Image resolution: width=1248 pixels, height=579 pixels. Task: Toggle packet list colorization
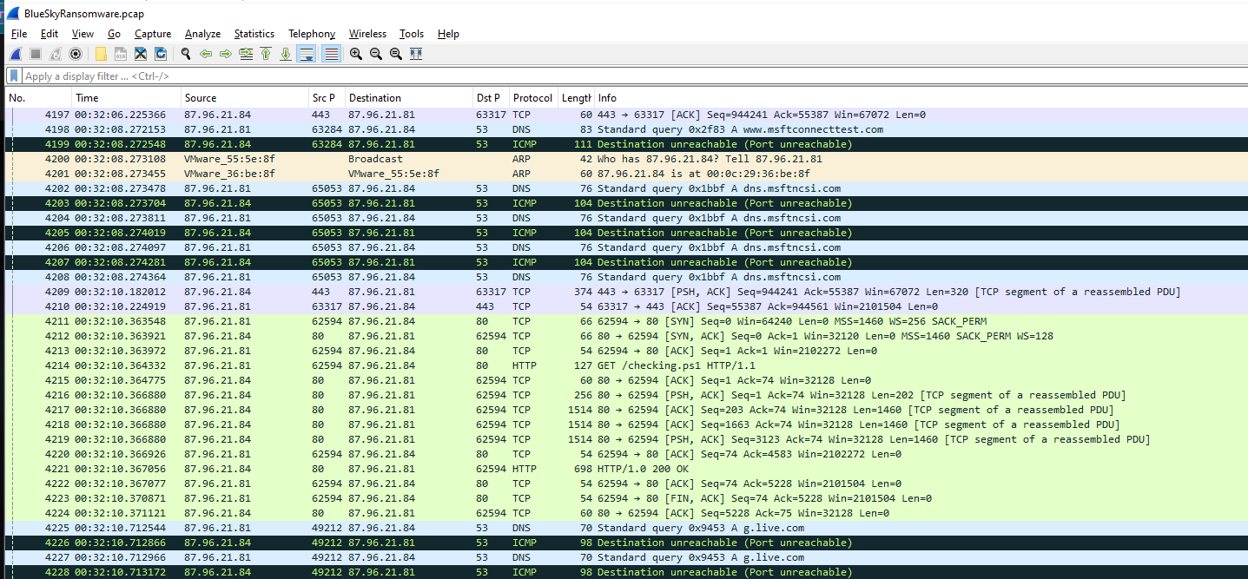(x=331, y=53)
